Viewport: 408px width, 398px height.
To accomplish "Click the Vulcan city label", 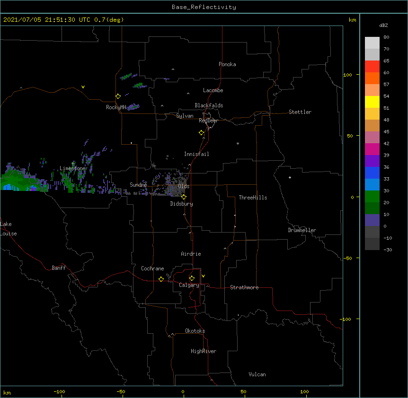I will click(257, 374).
